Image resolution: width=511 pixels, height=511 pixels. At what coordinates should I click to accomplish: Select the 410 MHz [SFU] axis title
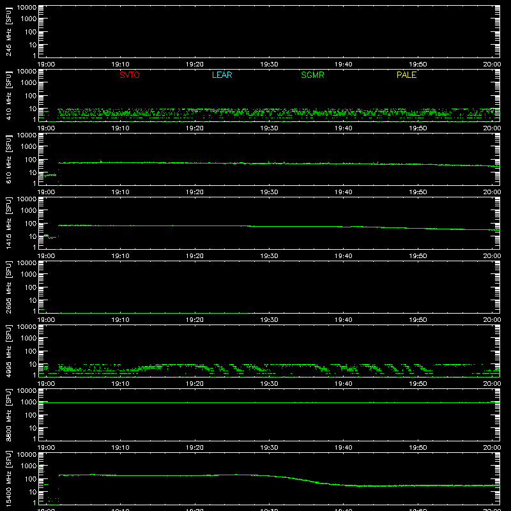(x=9, y=95)
